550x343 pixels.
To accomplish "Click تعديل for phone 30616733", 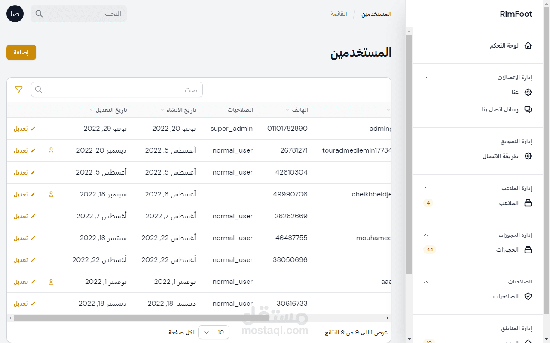I will click(x=24, y=304).
